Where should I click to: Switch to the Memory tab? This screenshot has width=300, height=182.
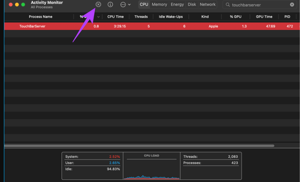[159, 4]
